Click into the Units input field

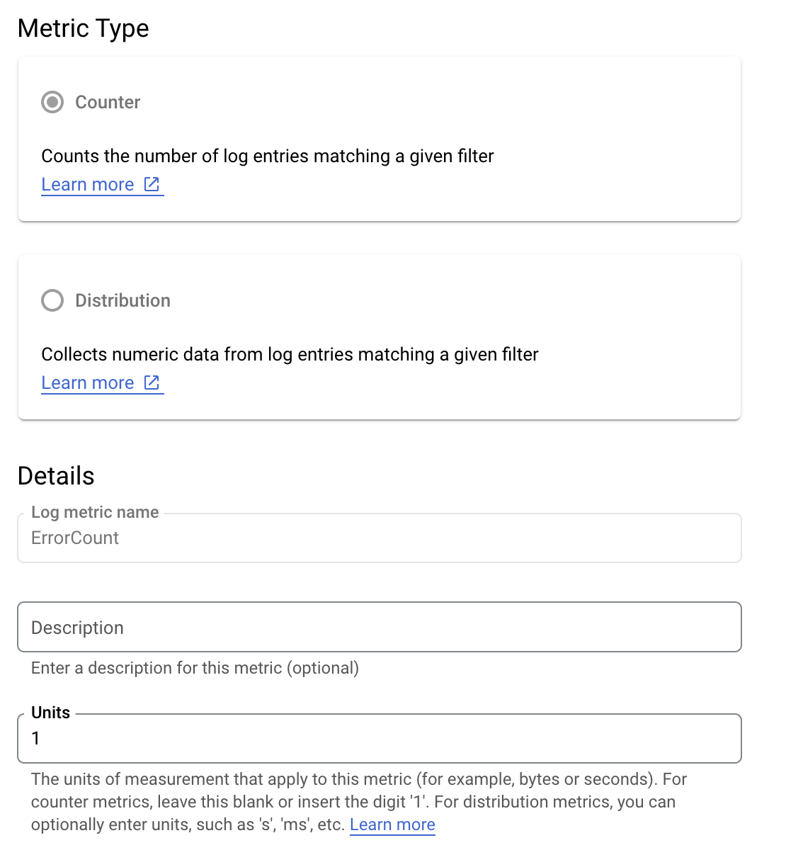click(379, 739)
